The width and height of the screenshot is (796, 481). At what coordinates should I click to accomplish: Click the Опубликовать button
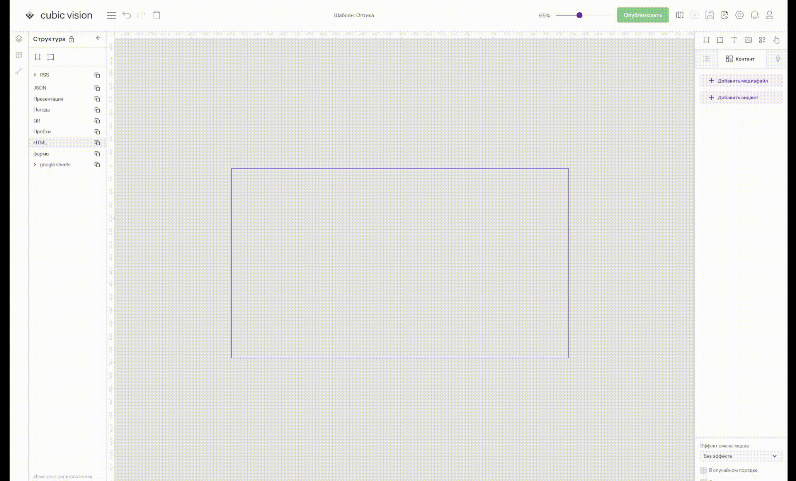point(642,15)
